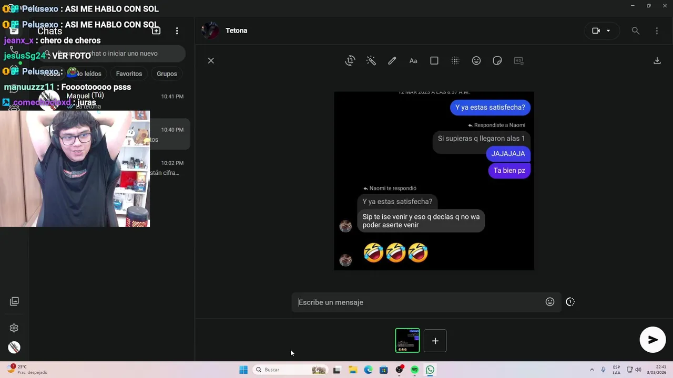The height and width of the screenshot is (378, 673).
Task: Expand the call options dropdown arrow
Action: coord(608,30)
